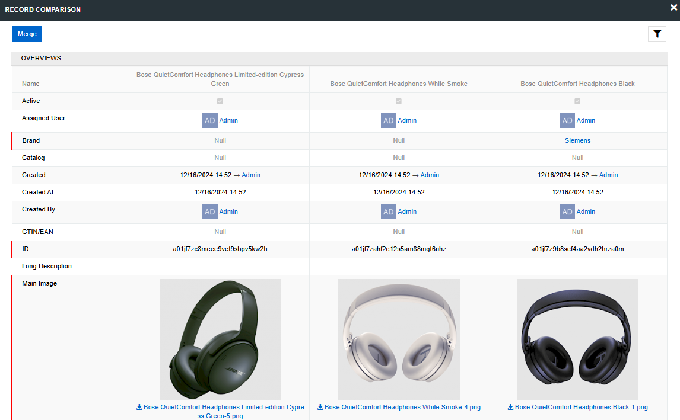Toggle Active checkbox for Cypress Green headphones

coord(220,101)
